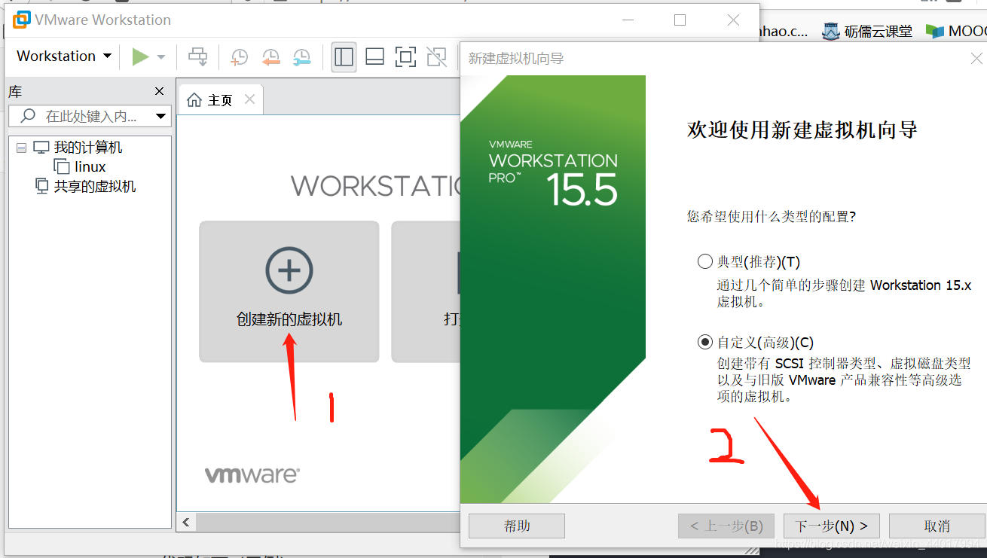The width and height of the screenshot is (987, 558).
Task: Click the Unity mode icon
Action: pos(436,56)
